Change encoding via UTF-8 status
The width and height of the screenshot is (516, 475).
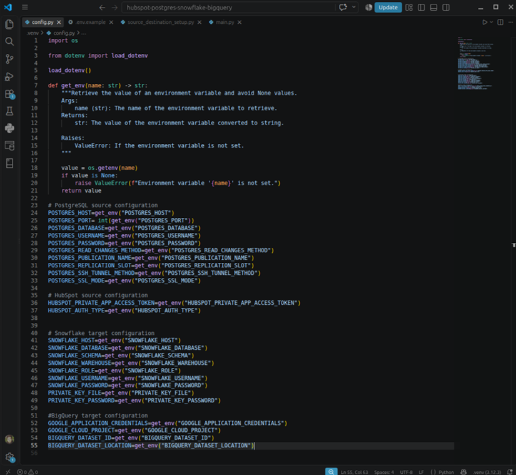click(x=406, y=472)
